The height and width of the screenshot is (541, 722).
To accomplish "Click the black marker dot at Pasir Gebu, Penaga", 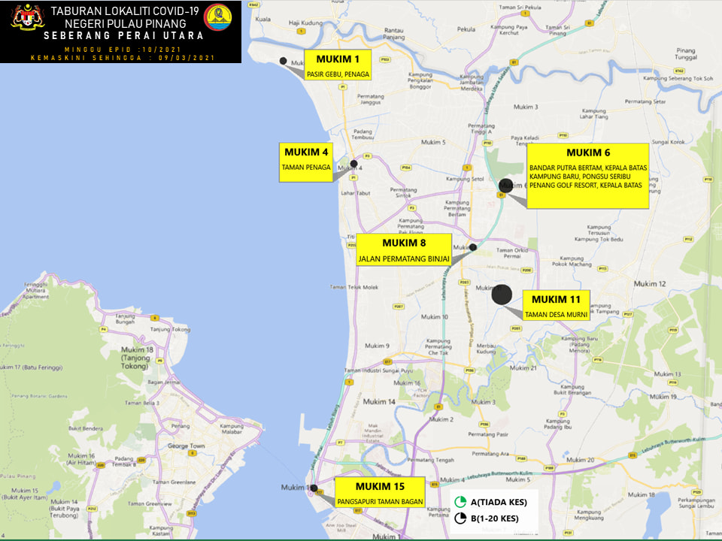I will tap(284, 61).
